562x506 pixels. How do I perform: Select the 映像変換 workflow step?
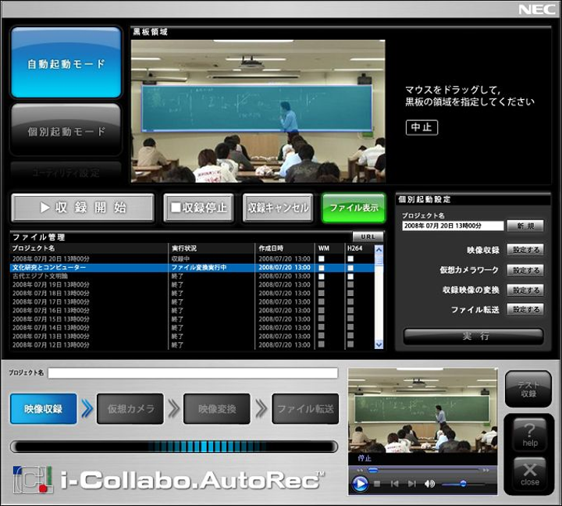tap(217, 409)
